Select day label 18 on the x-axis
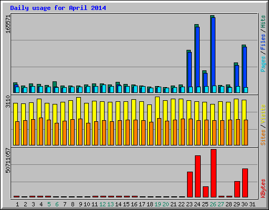 point(150,204)
